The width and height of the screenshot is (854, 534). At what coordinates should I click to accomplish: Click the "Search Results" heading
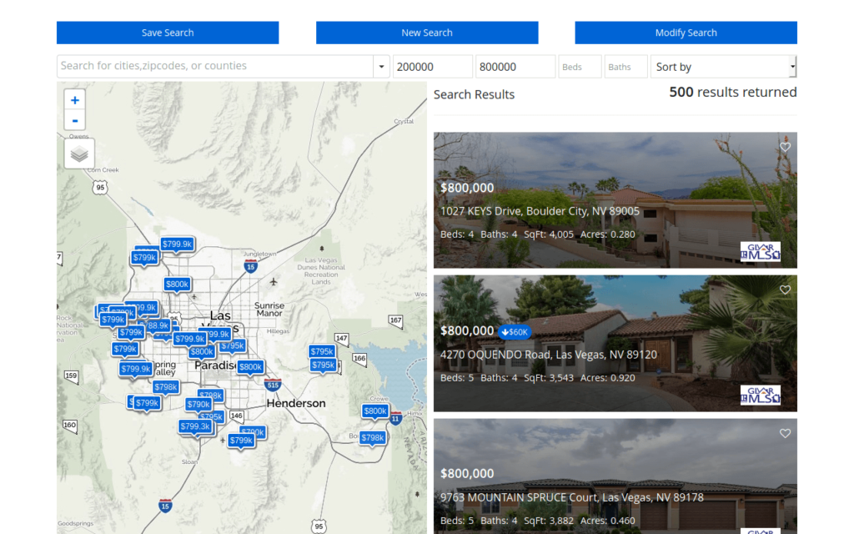point(474,94)
